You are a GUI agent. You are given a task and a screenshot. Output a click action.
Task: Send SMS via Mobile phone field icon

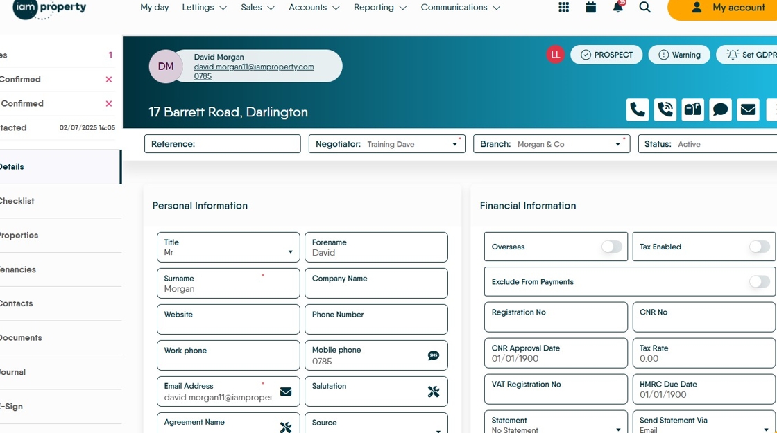pyautogui.click(x=434, y=355)
